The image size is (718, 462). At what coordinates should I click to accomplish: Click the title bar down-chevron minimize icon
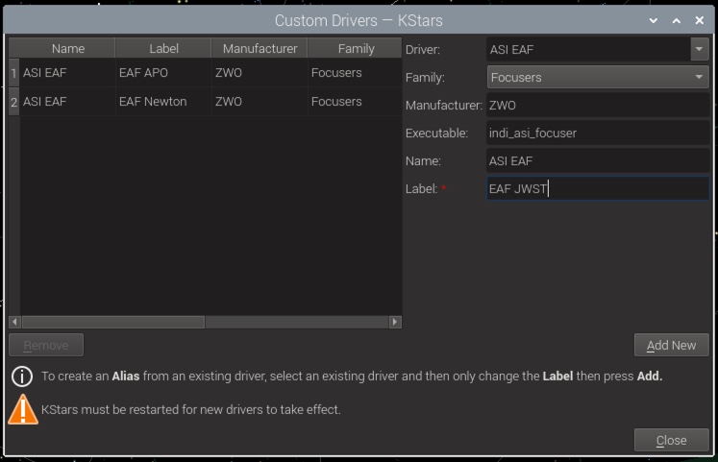pyautogui.click(x=654, y=20)
